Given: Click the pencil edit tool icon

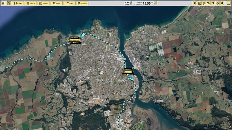Looking at the screenshot, I should click(195, 3).
